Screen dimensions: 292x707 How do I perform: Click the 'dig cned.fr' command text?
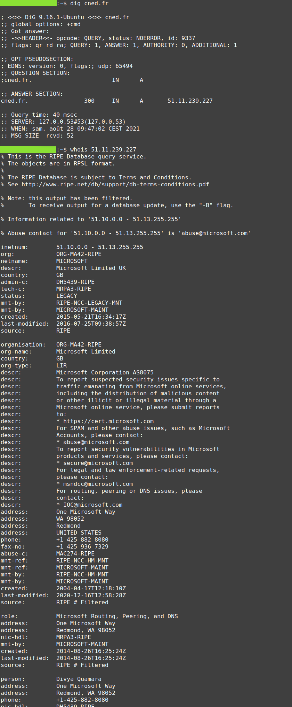point(89,3)
